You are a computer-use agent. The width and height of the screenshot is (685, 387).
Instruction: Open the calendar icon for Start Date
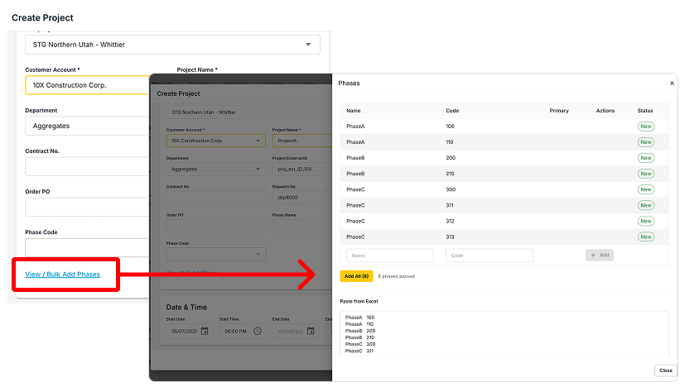point(205,331)
